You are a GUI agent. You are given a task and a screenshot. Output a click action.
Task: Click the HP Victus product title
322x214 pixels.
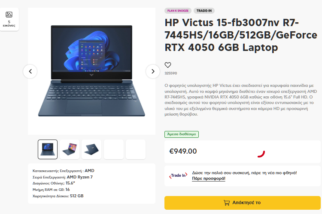click(x=241, y=35)
